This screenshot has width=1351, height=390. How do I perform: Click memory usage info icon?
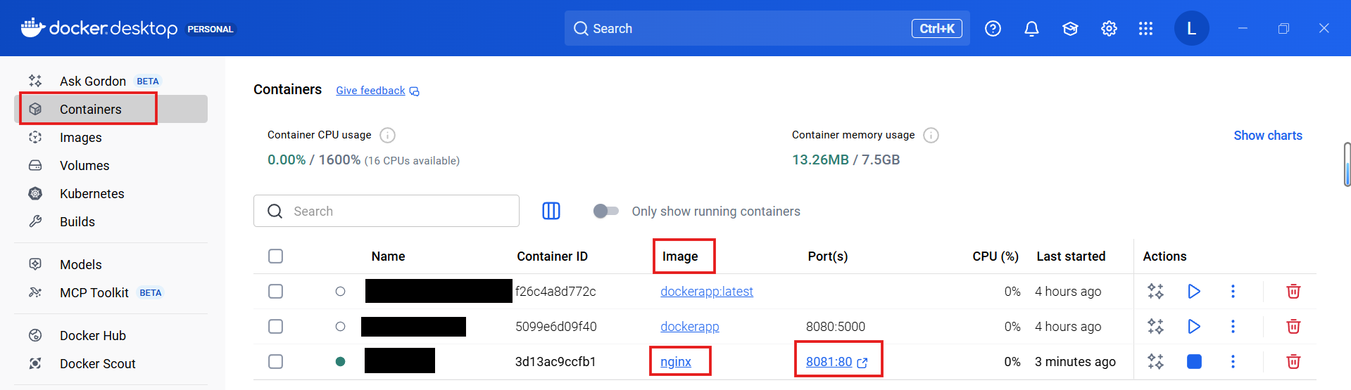931,135
